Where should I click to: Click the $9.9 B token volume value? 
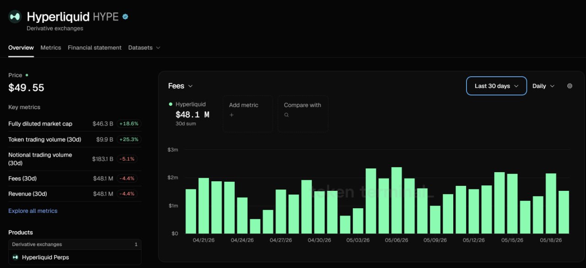click(x=104, y=139)
